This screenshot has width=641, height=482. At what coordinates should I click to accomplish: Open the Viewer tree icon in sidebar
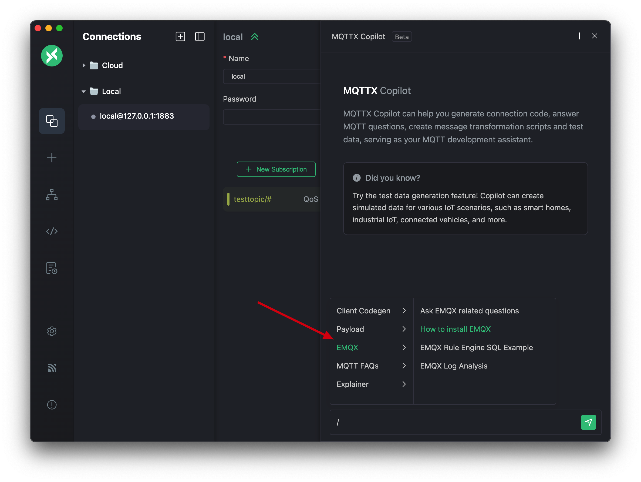[52, 195]
